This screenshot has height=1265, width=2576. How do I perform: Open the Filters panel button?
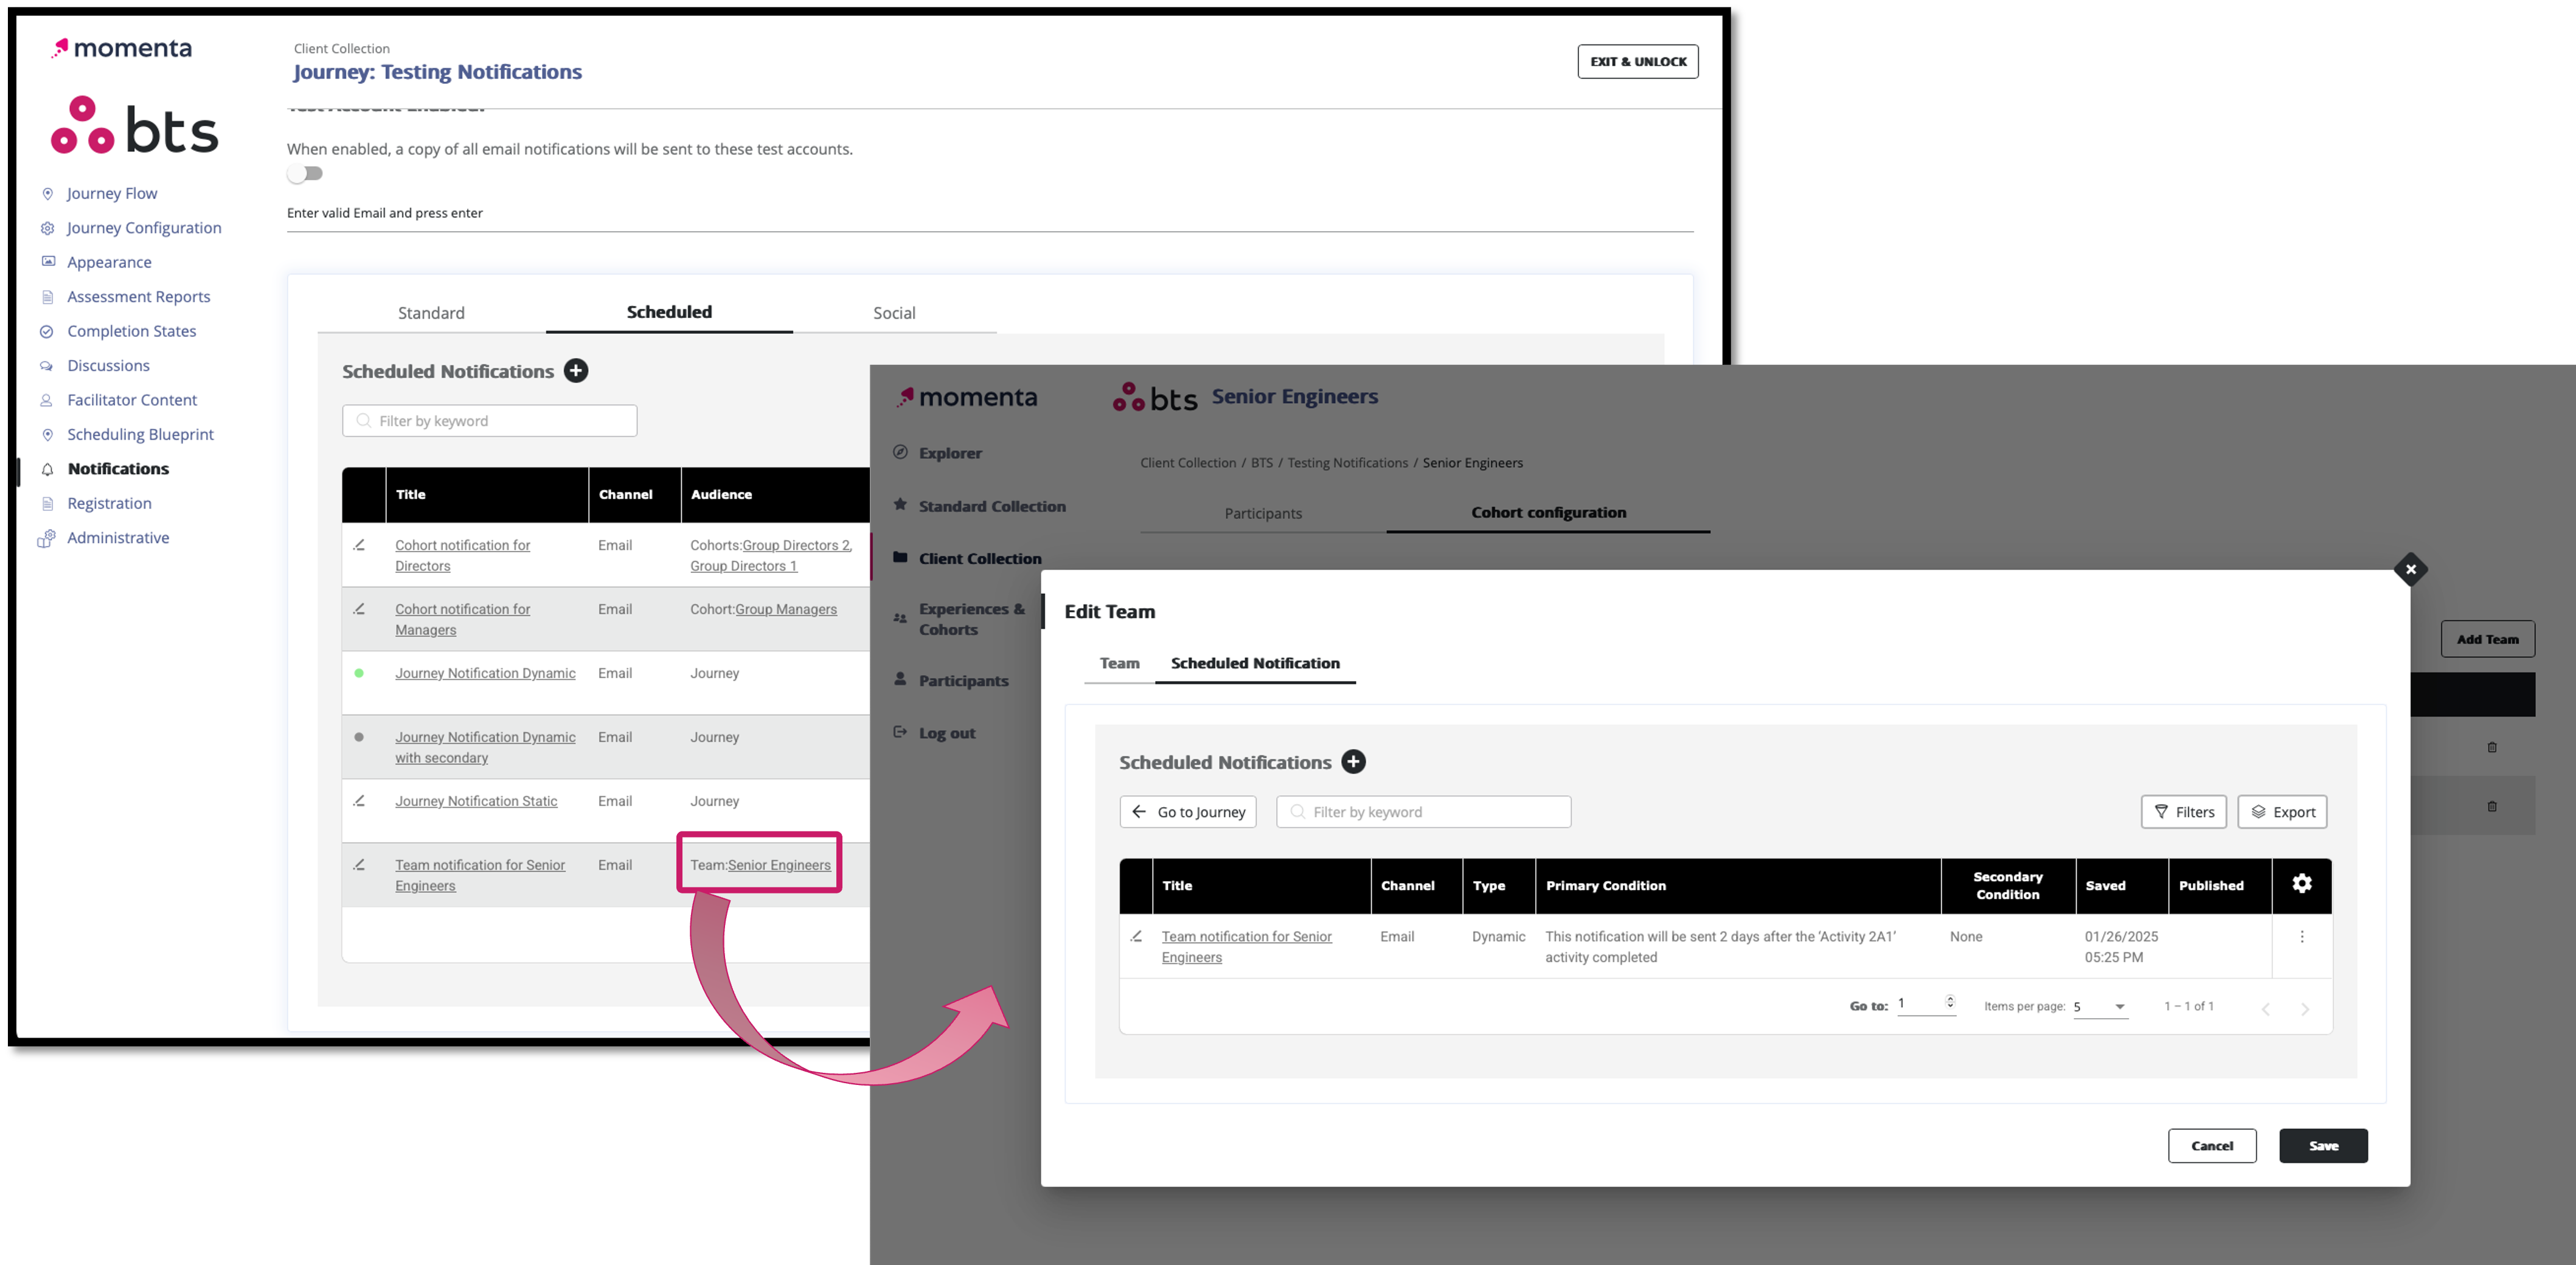click(2183, 812)
